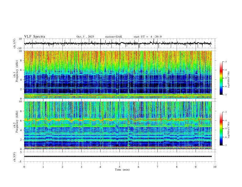The height and width of the screenshot is (187, 242).
Task: Click the upper ch.1 PSD color bar
Action: pos(221,78)
